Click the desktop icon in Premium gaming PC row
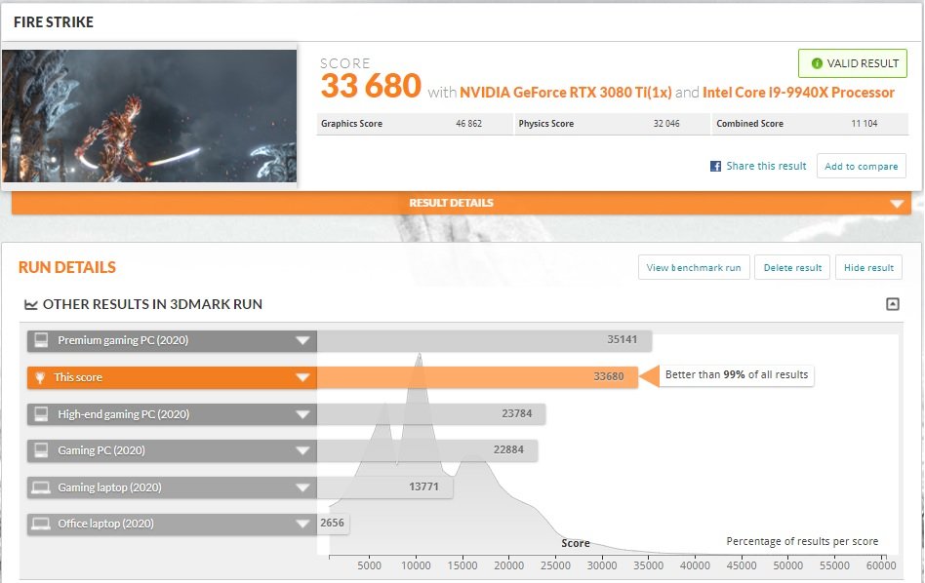Image resolution: width=925 pixels, height=583 pixels. 41,340
